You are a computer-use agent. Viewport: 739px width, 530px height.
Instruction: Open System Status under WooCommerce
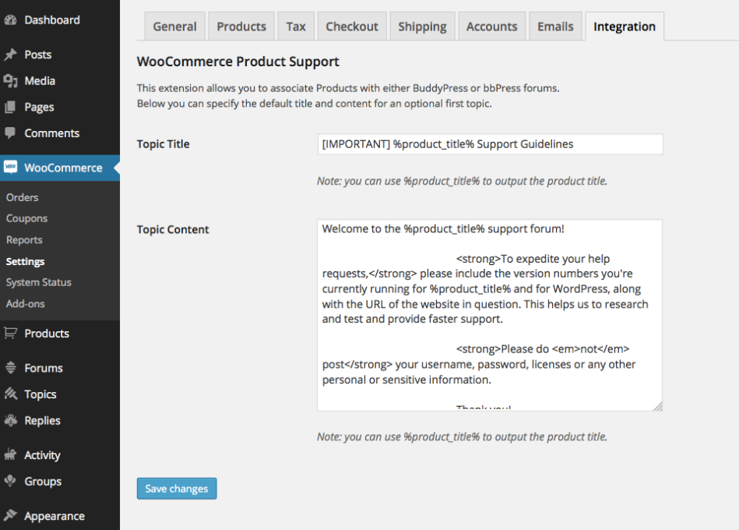(38, 283)
